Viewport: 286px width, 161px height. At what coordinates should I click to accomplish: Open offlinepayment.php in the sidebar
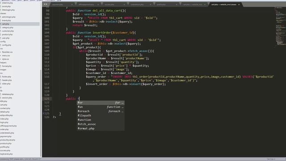(8, 126)
